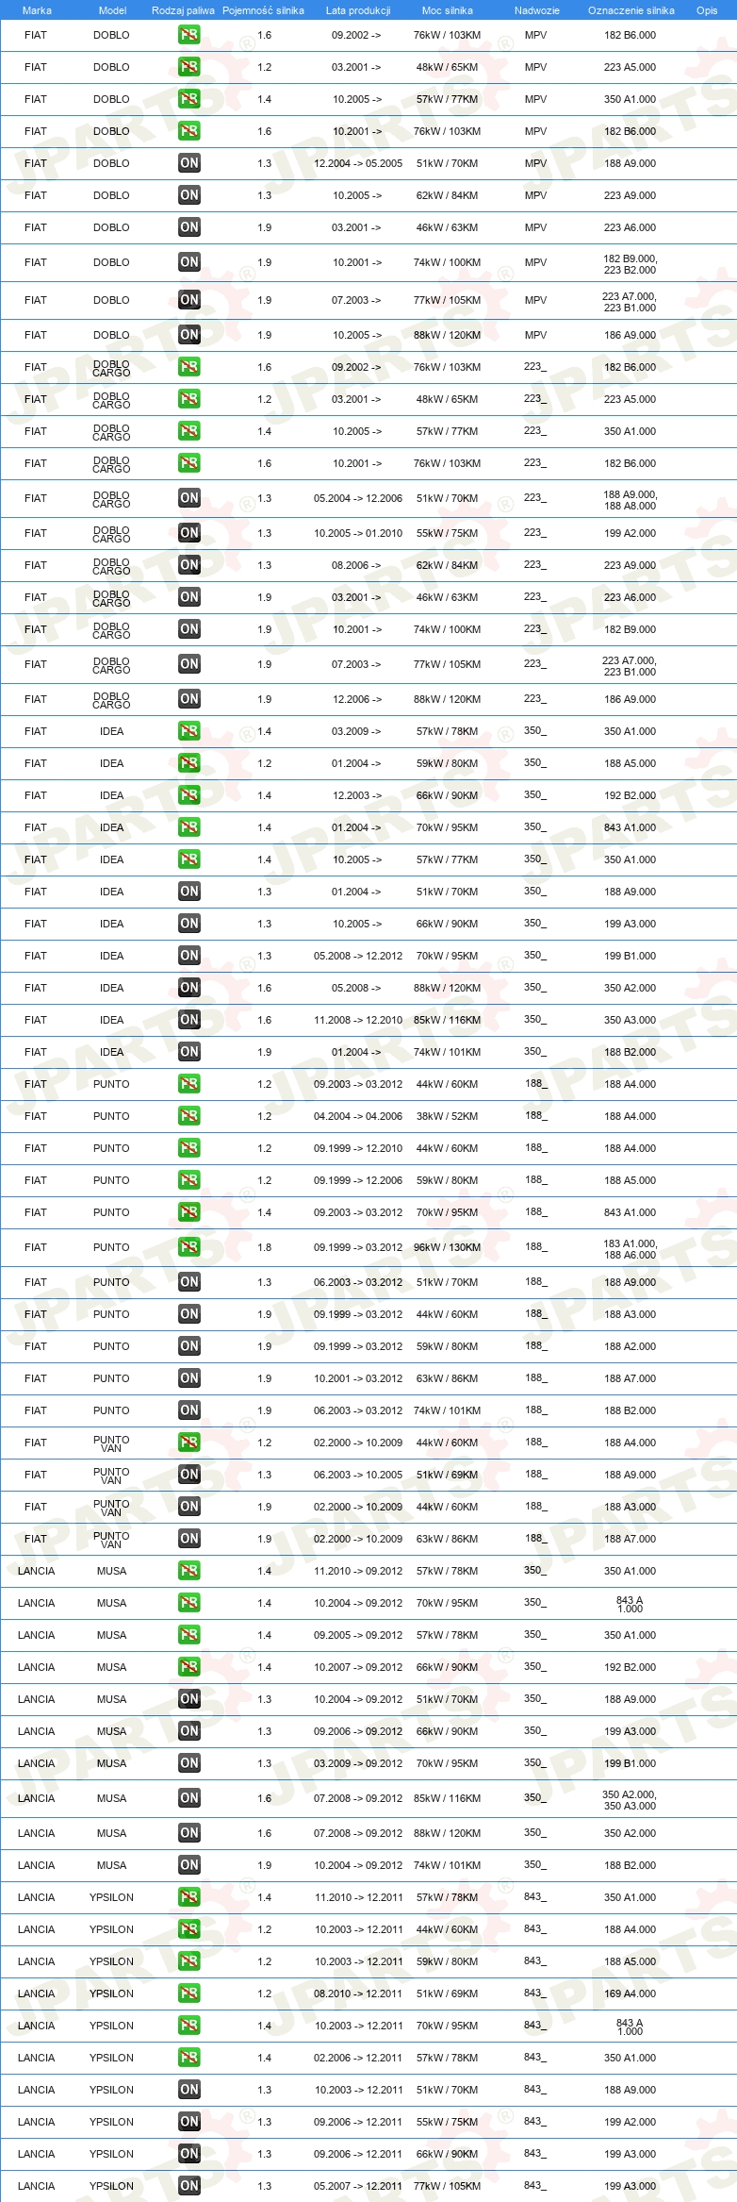Click the Nadwozie column header
This screenshot has height=2202, width=737.
pyautogui.click(x=537, y=10)
